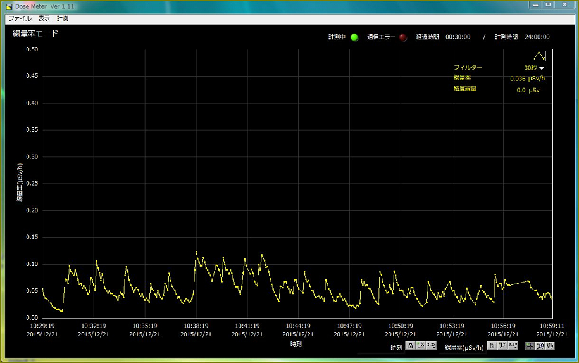The image size is (579, 363).
Task: Click the Dose Meter title bar icon
Action: tap(9, 6)
